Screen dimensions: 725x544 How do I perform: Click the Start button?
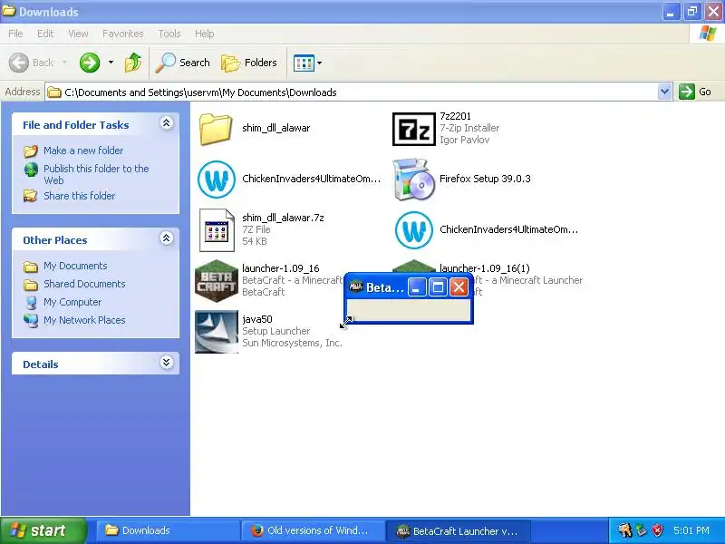[43, 530]
